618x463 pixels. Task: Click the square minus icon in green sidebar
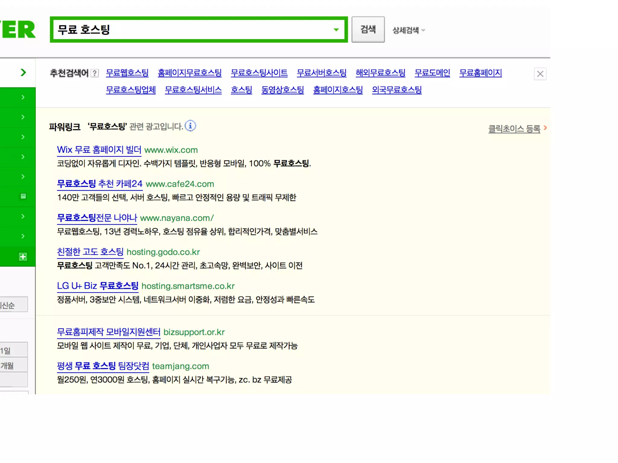point(23,197)
